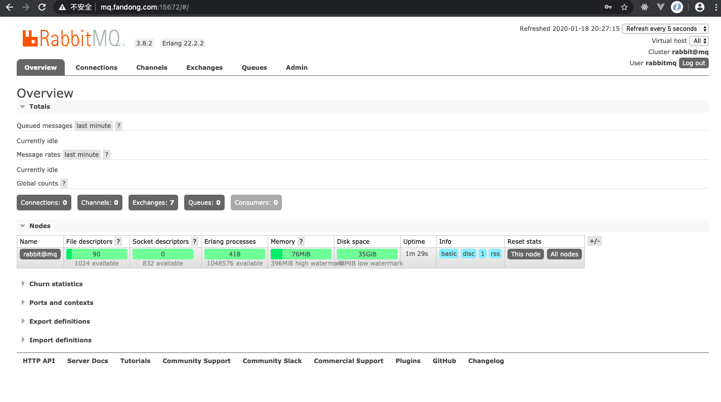
Task: Click the basic info tag
Action: tap(449, 254)
